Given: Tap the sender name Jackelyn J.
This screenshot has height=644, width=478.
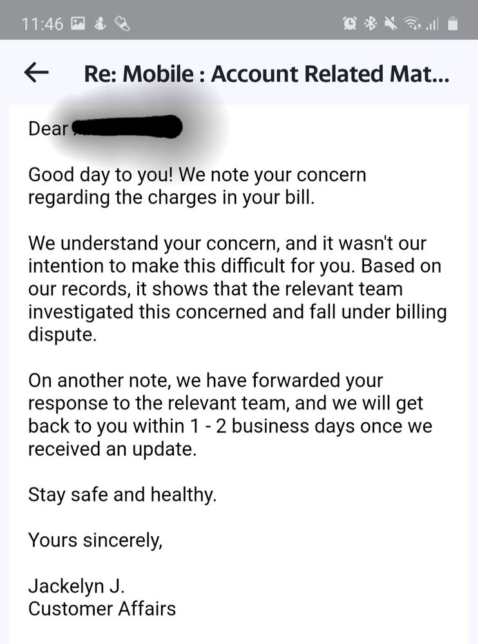Looking at the screenshot, I should pyautogui.click(x=76, y=586).
